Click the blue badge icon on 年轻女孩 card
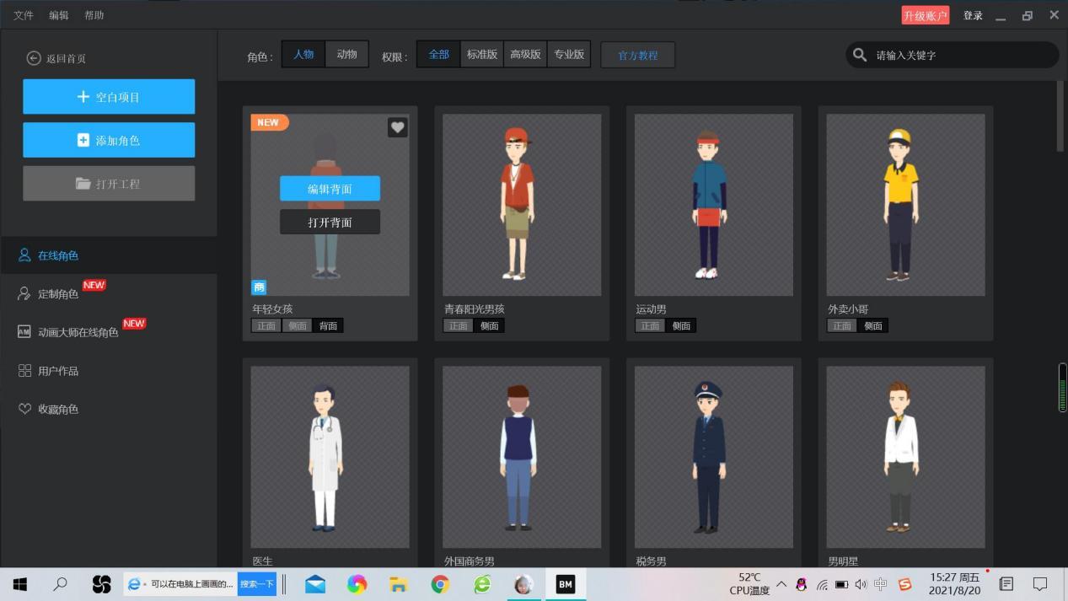Image resolution: width=1068 pixels, height=601 pixels. click(x=259, y=287)
